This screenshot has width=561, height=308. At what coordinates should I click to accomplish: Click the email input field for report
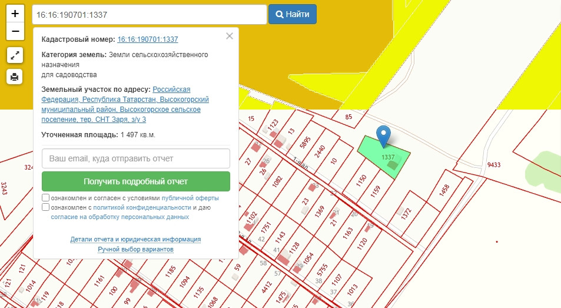click(136, 158)
